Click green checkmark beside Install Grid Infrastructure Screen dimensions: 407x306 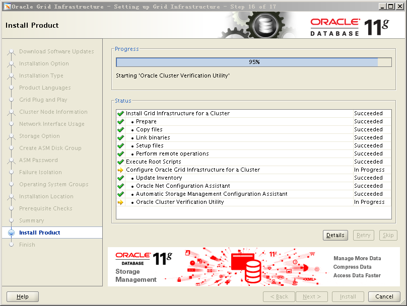pyautogui.click(x=120, y=114)
